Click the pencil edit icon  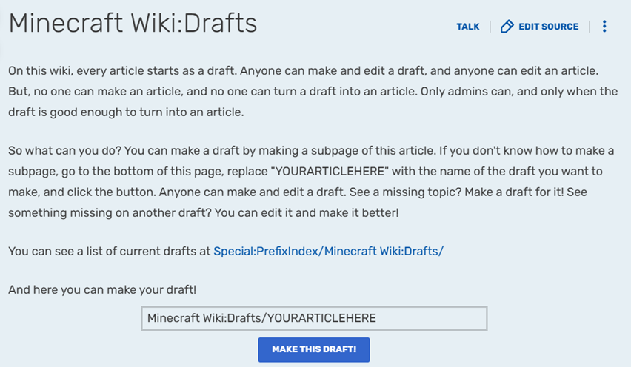tap(507, 27)
